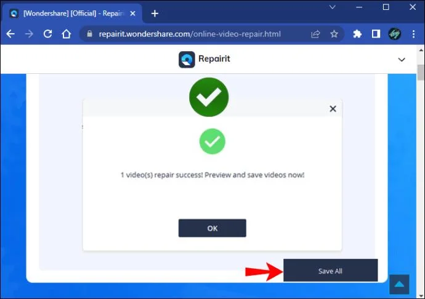Click the scrollbar up arrow
This screenshot has width=425, height=299.
[x=421, y=50]
